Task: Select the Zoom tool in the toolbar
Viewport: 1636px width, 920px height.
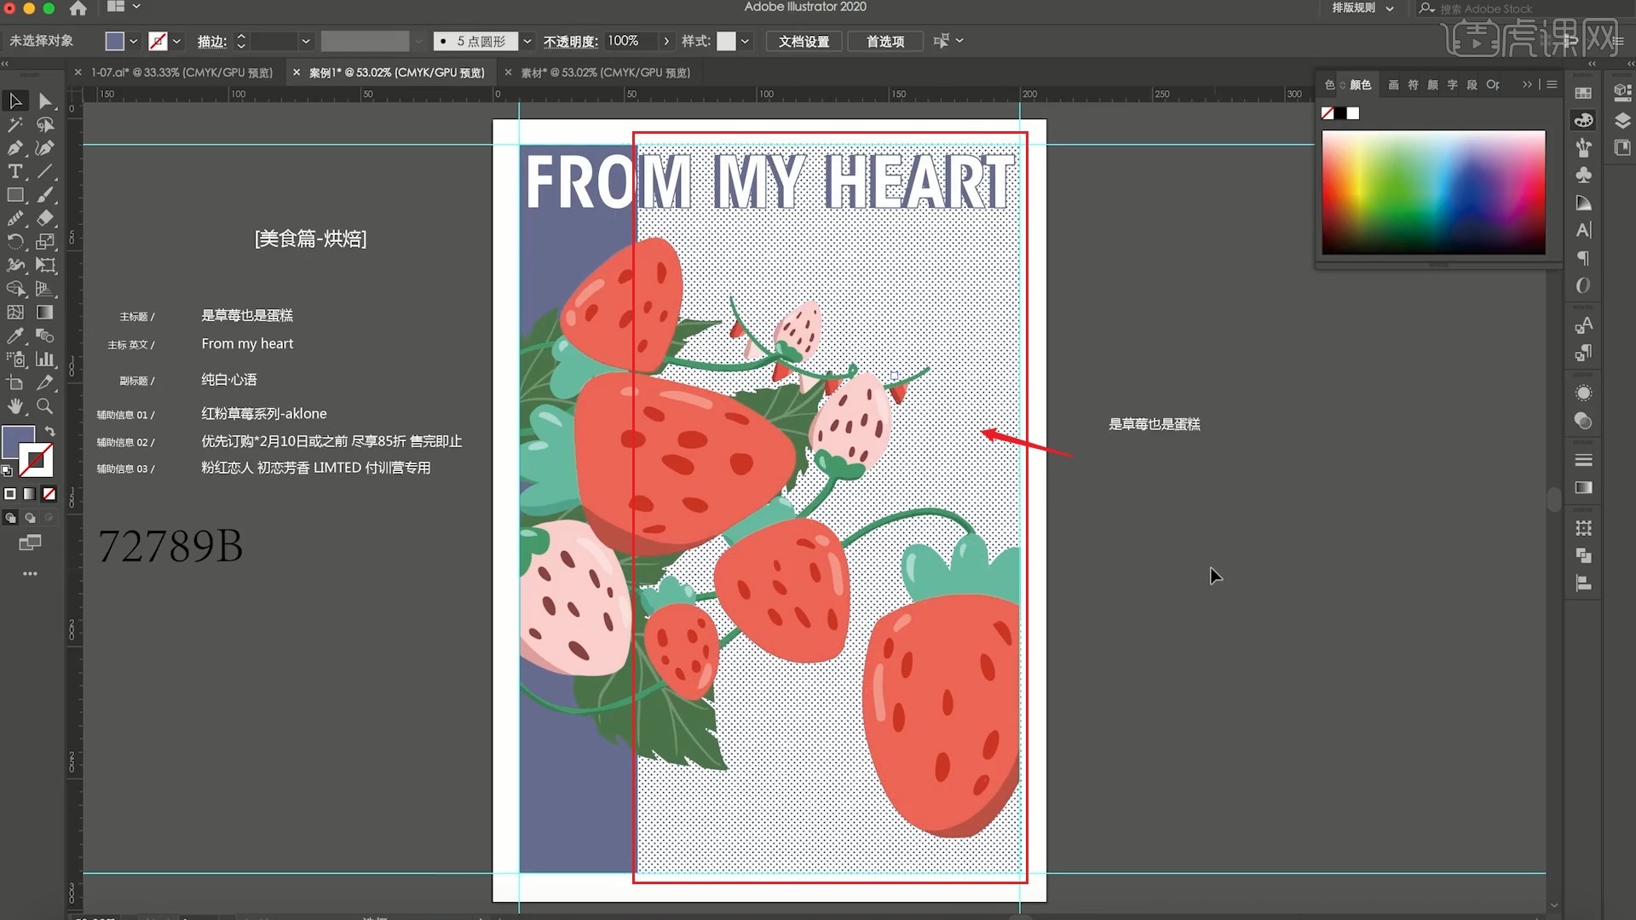Action: coord(45,407)
